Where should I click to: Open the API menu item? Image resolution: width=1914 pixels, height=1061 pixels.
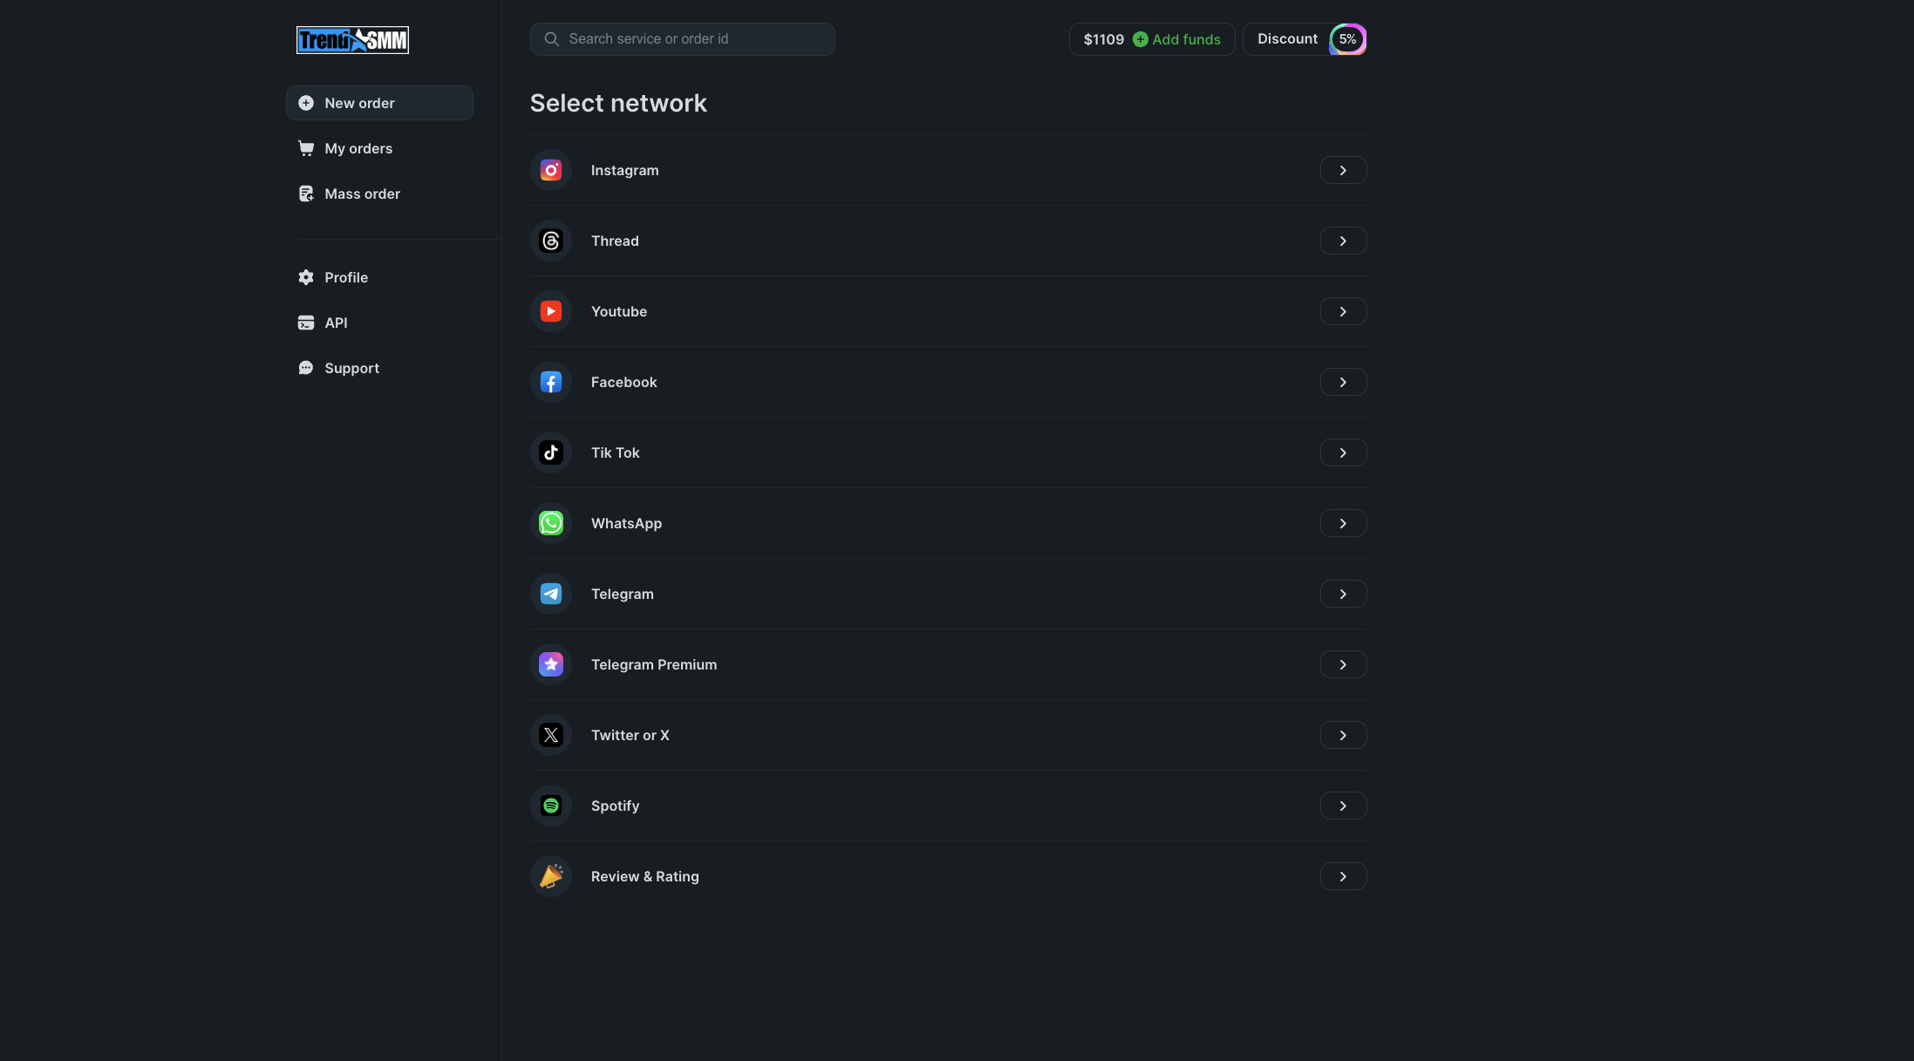coord(335,323)
